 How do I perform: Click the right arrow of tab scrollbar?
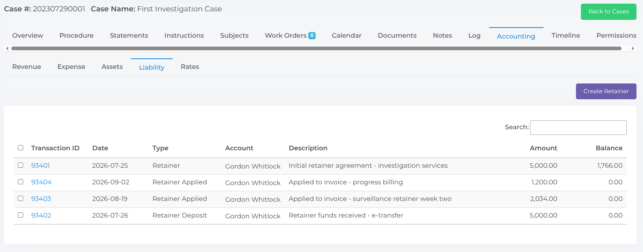[x=632, y=48]
